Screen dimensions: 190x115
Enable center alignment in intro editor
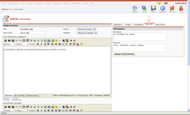(52, 44)
